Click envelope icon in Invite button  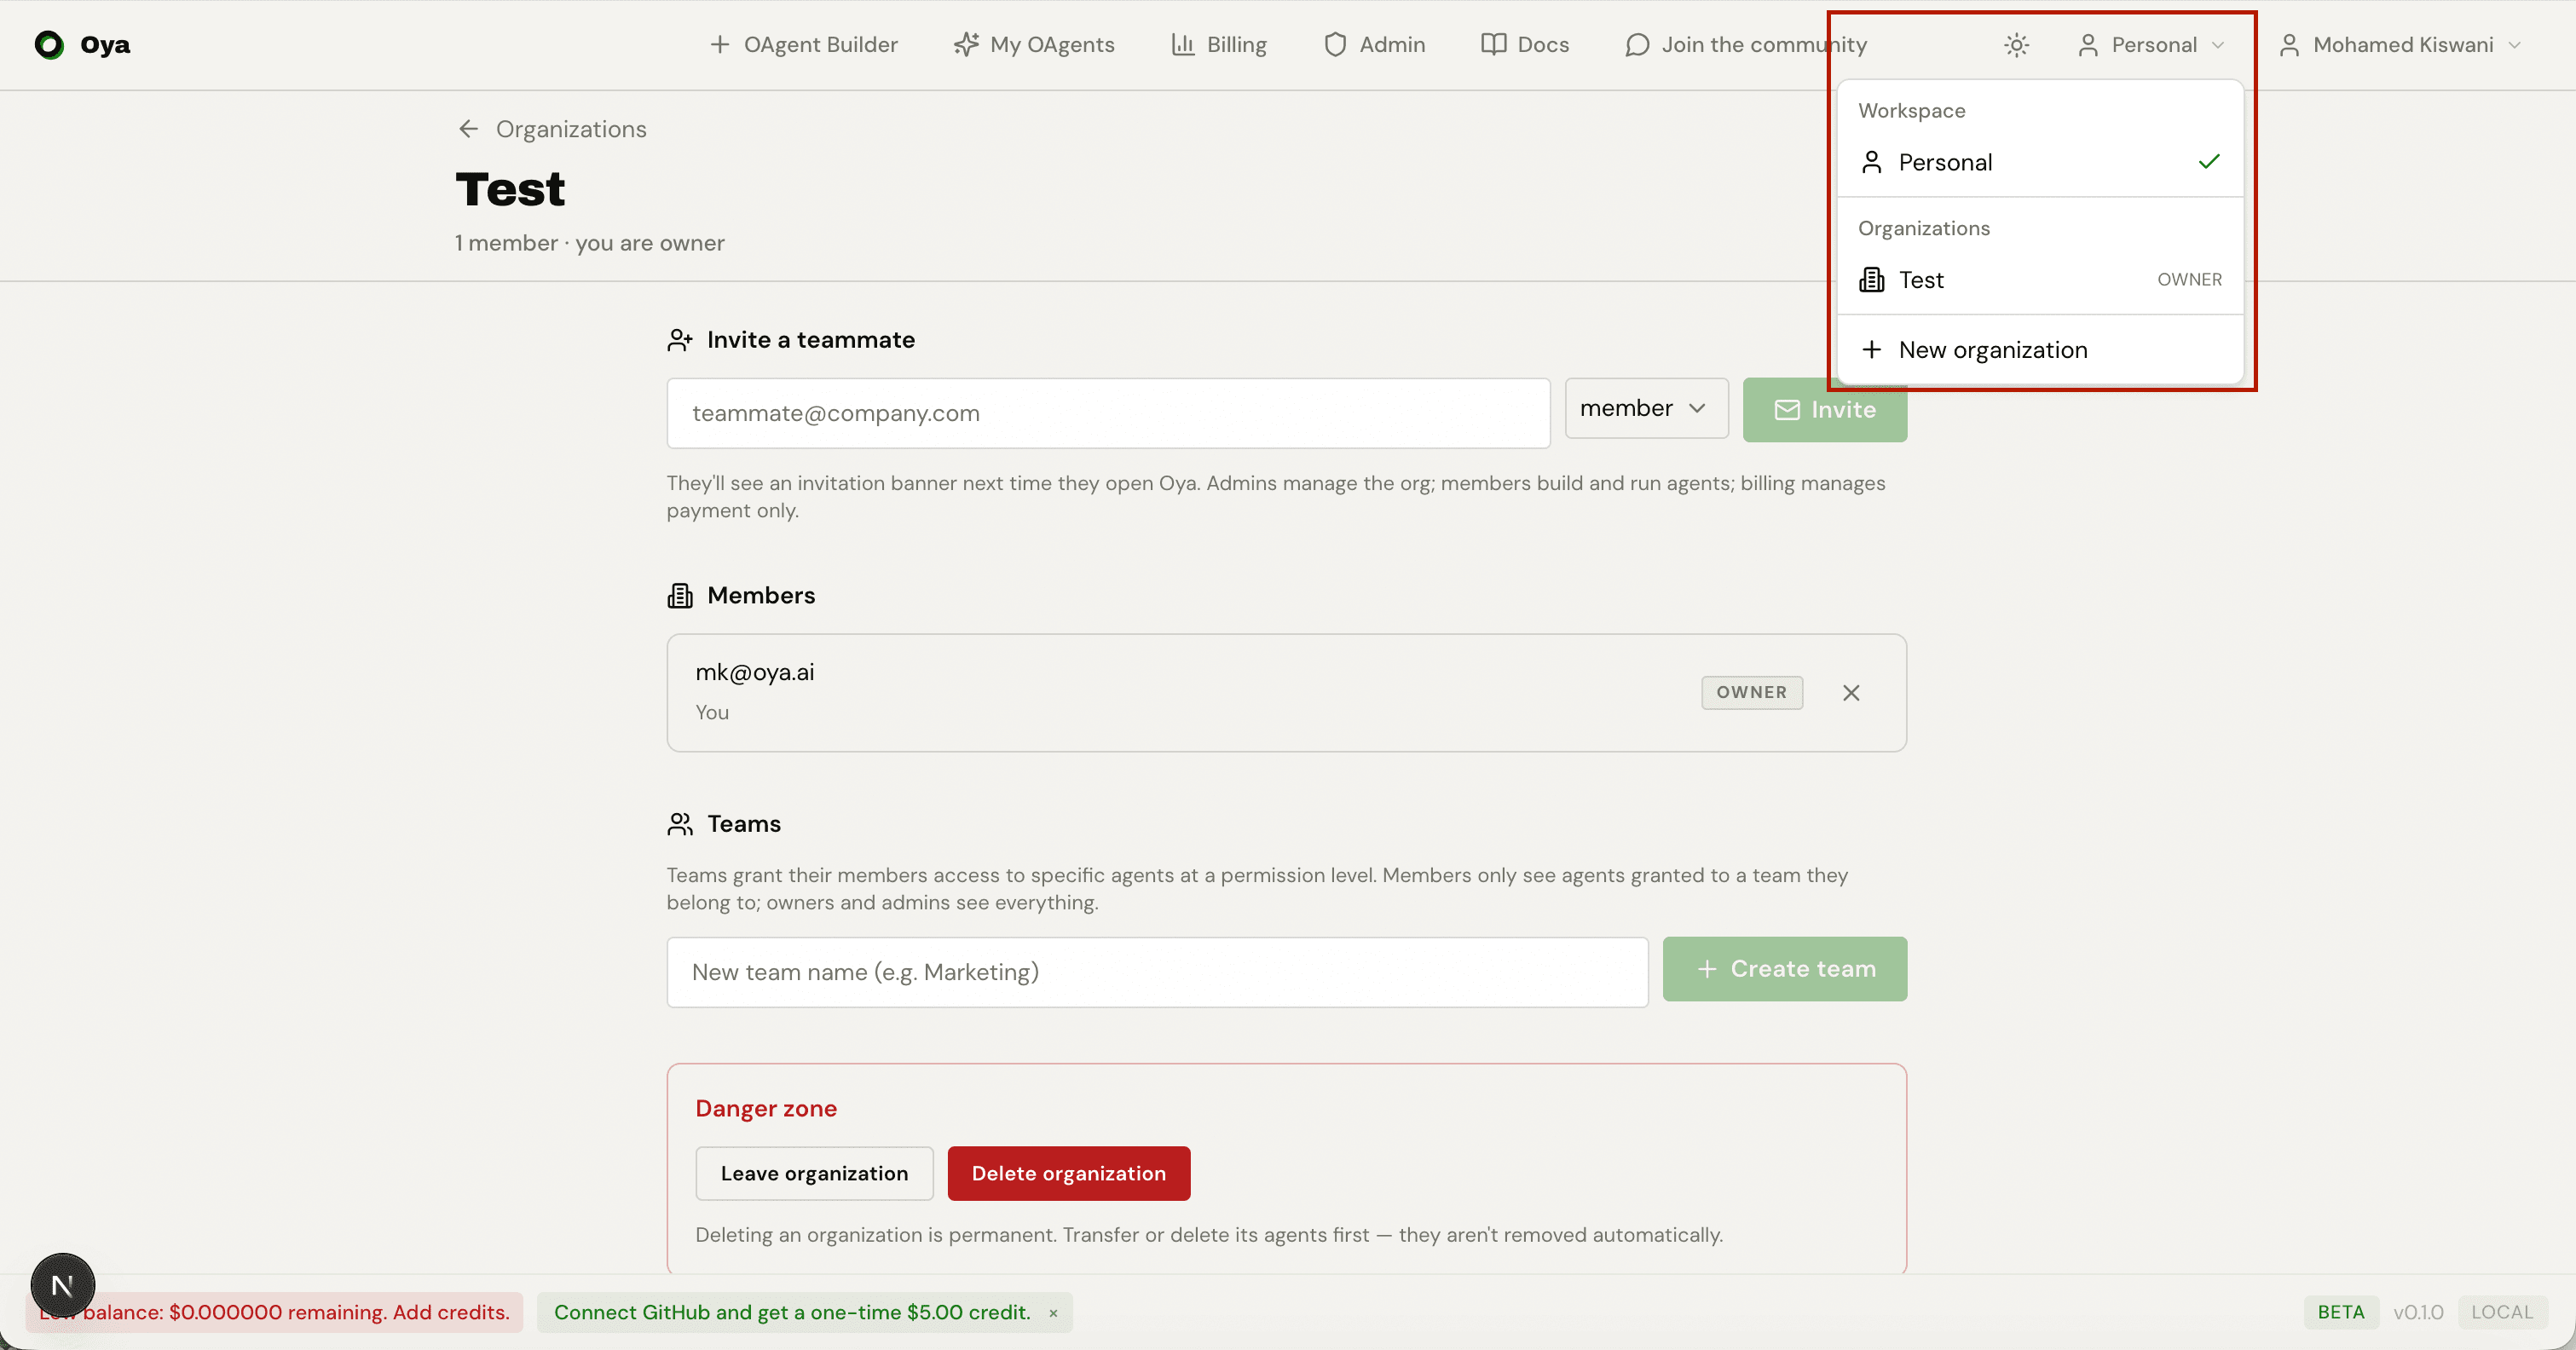1787,410
